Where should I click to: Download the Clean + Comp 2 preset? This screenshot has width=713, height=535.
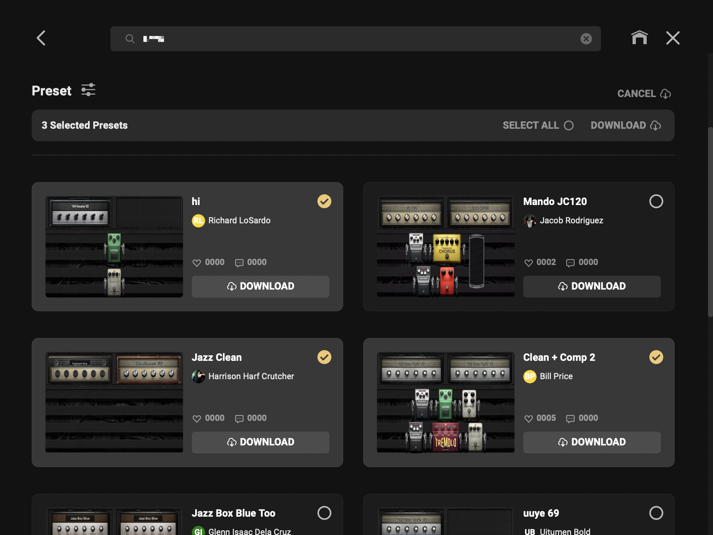click(x=592, y=442)
